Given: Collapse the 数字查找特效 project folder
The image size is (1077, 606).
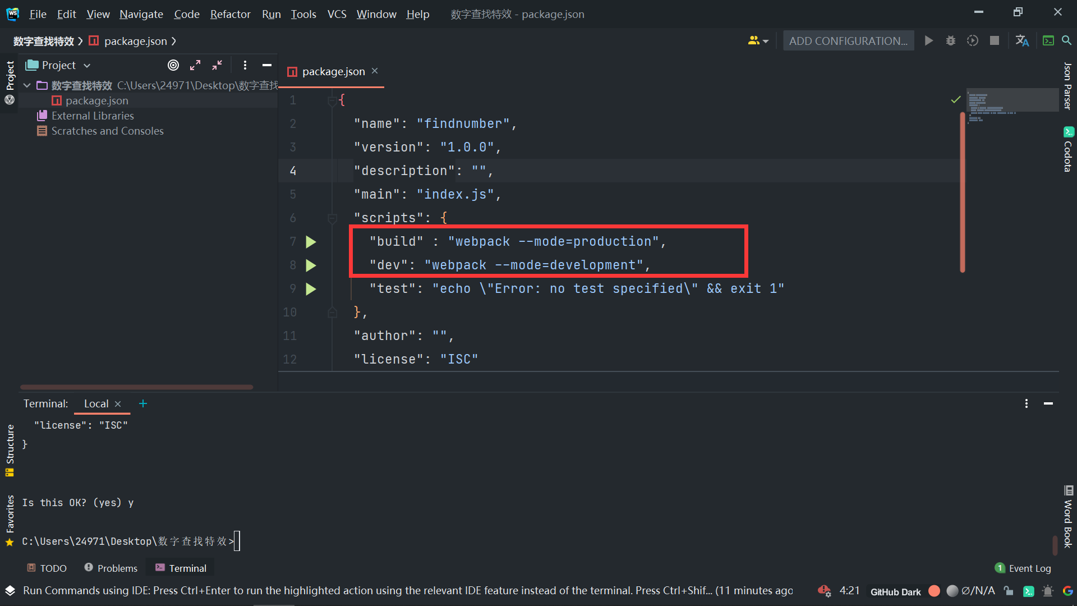Looking at the screenshot, I should (x=27, y=85).
